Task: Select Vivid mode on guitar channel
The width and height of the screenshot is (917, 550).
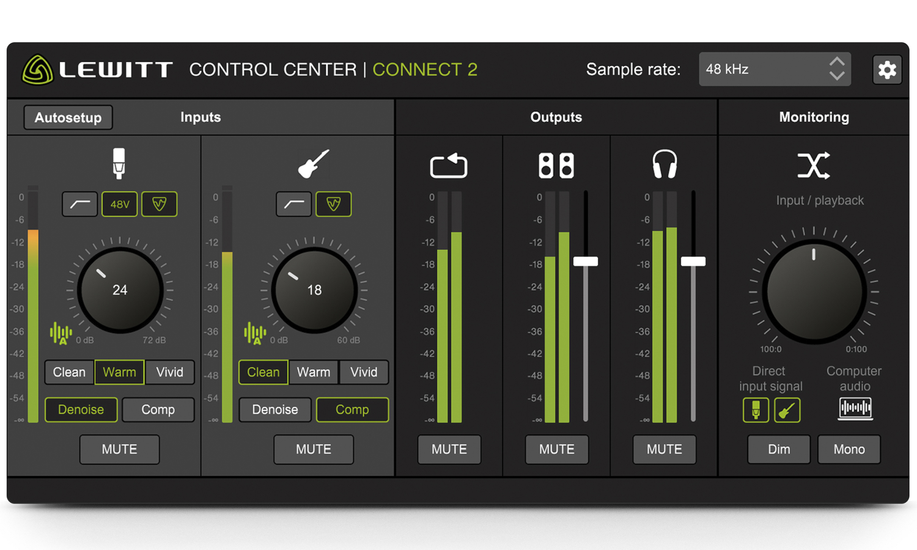Action: (x=364, y=372)
